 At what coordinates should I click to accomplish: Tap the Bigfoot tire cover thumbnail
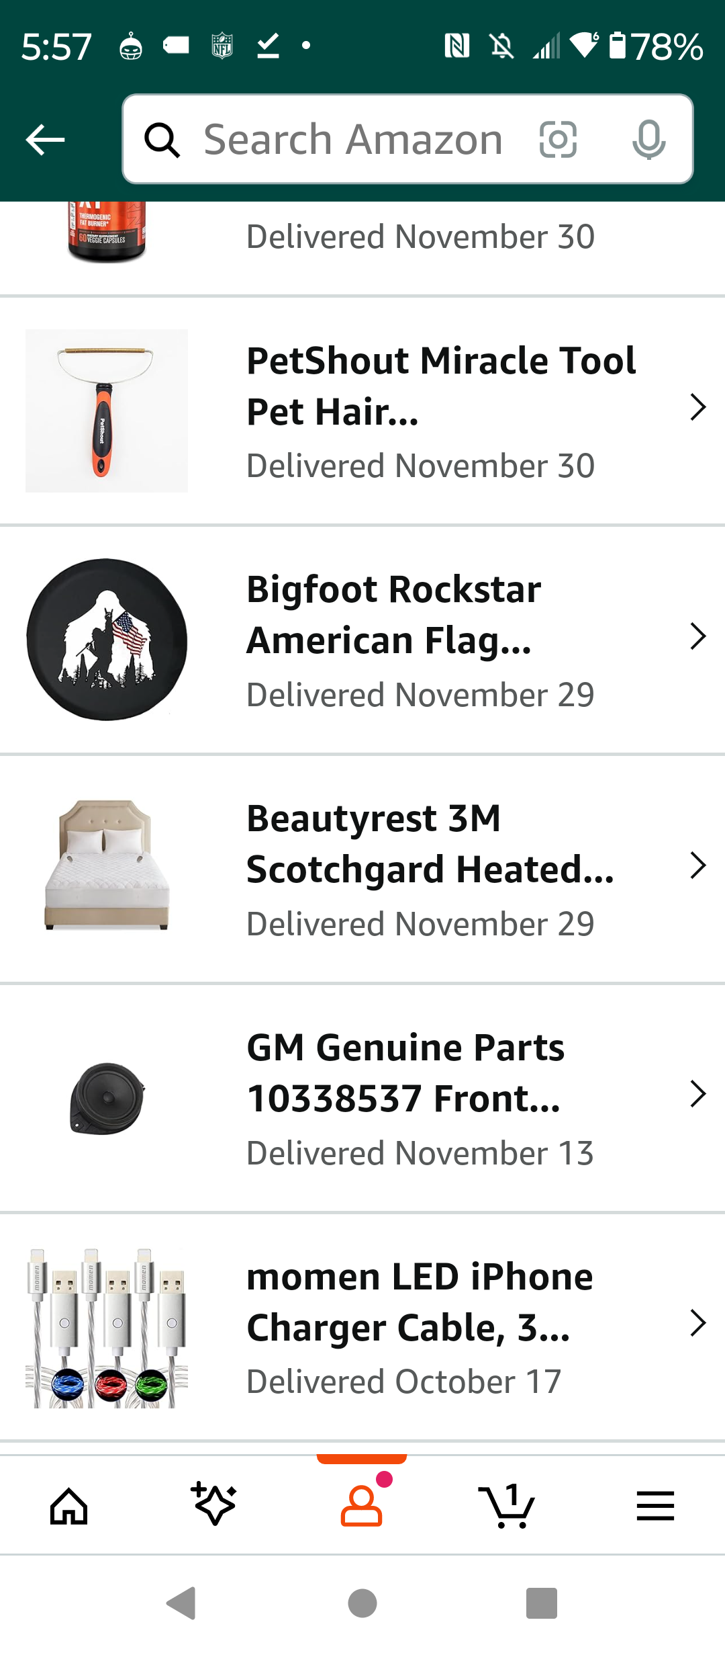tap(107, 640)
